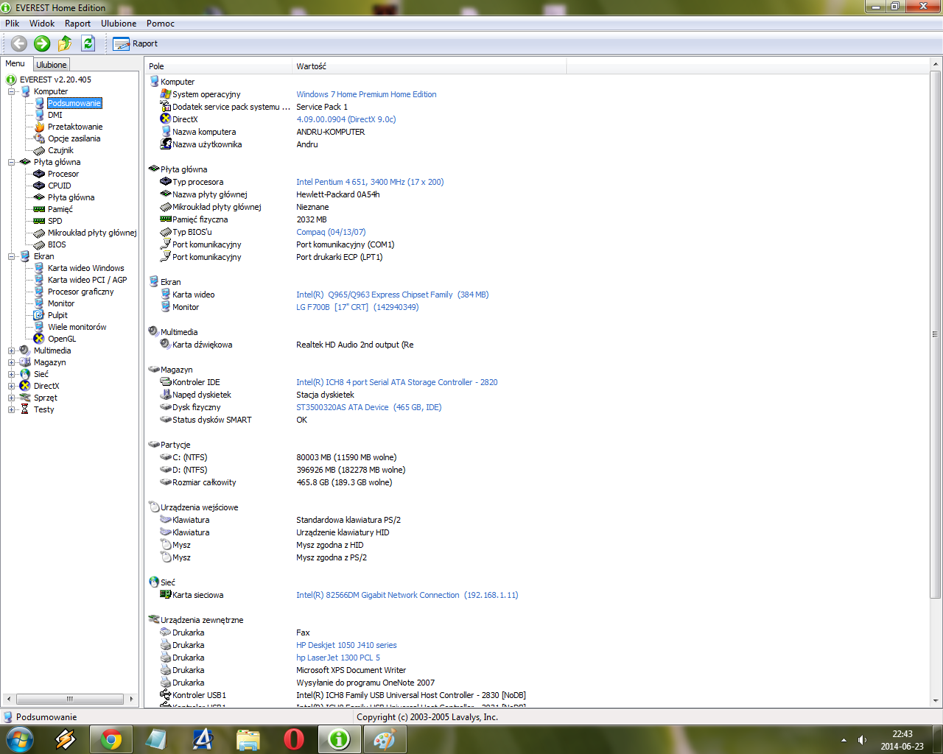943x754 pixels.
Task: Open the Intel 82566DM Gigabit Network link
Action: pyautogui.click(x=407, y=595)
